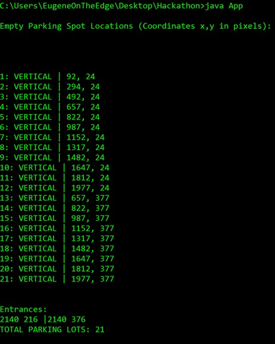Screen dimensions: 275x344
Task: Select row 21 with 1977, 377
Action: [57, 279]
